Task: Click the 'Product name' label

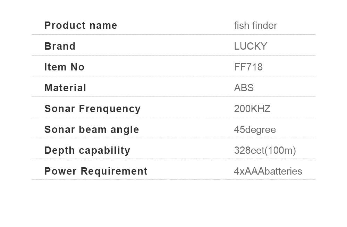Action: pos(81,25)
